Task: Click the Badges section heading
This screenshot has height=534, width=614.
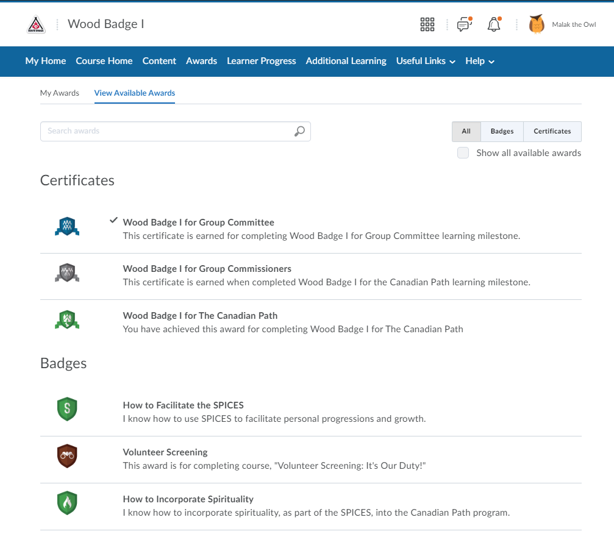Action: tap(63, 363)
